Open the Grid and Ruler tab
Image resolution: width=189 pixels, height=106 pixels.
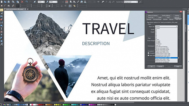[157, 19]
